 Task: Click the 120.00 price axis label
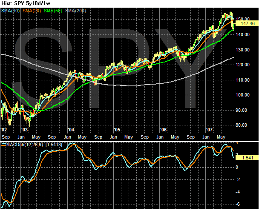[242, 65]
